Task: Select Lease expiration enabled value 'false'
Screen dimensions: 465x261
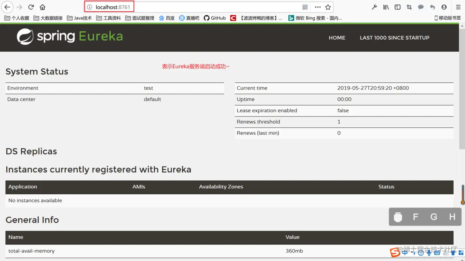Action: pos(343,110)
